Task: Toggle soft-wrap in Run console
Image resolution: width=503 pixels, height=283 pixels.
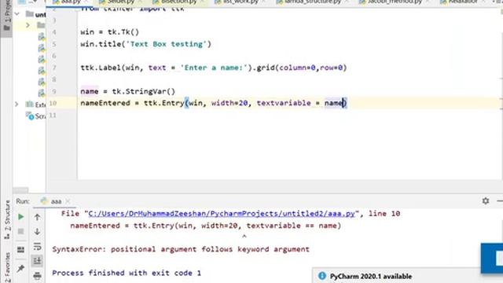Action: (x=37, y=246)
